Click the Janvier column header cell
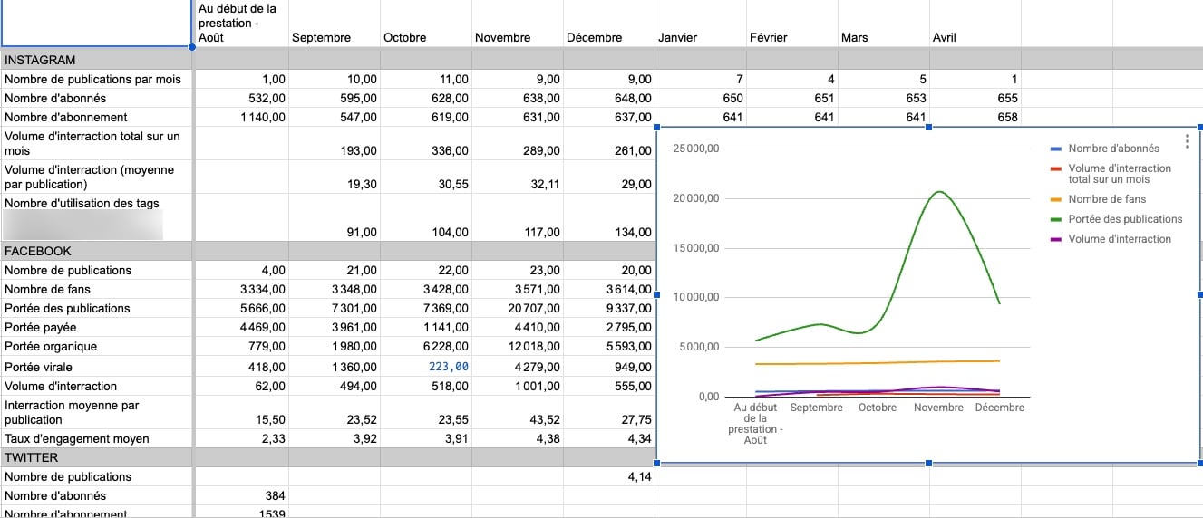Image resolution: width=1203 pixels, height=518 pixels. point(700,24)
